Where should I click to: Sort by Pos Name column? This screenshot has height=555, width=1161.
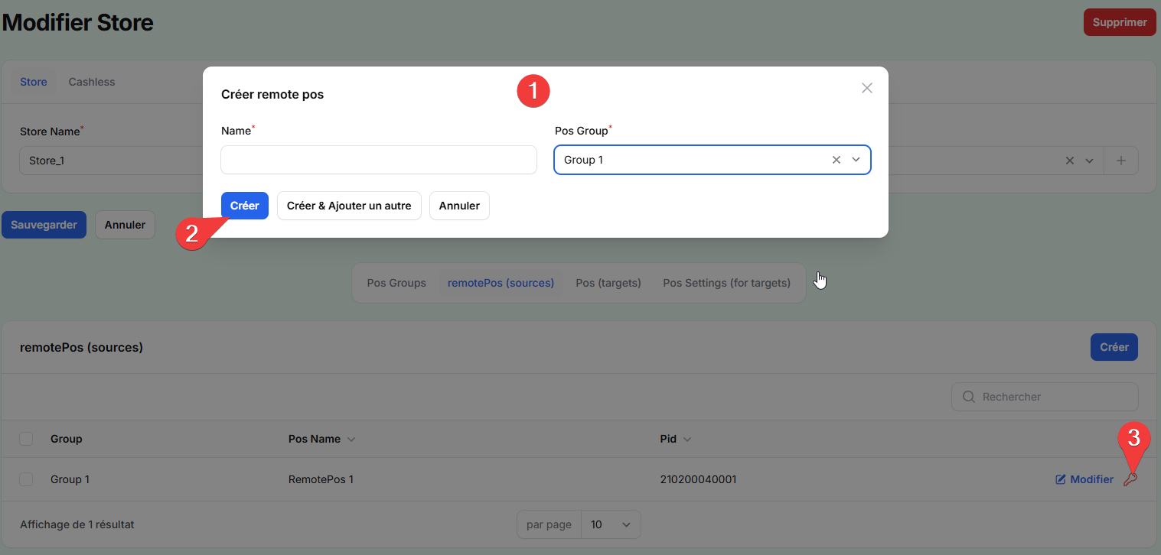(x=321, y=439)
